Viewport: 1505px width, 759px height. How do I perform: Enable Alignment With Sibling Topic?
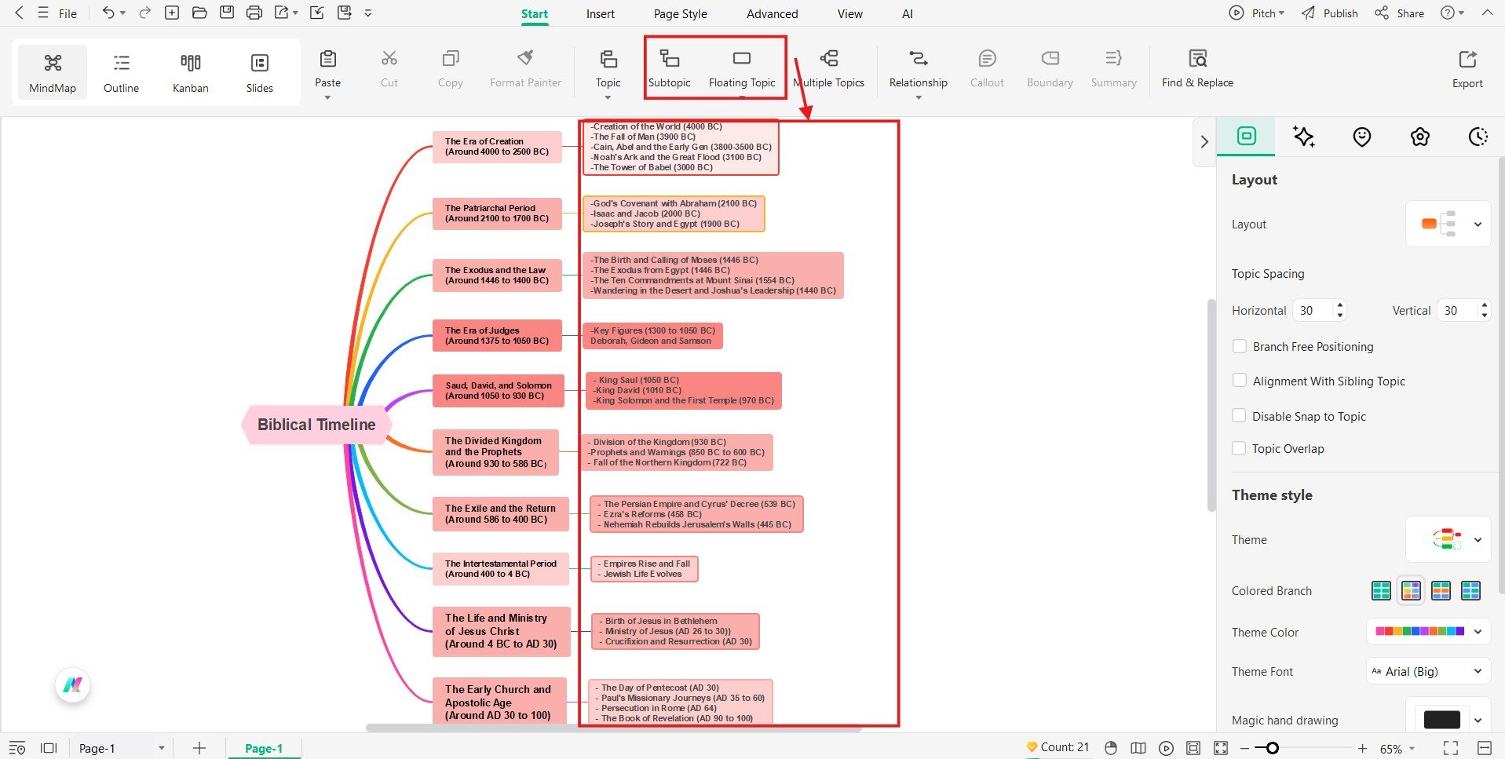coord(1240,381)
